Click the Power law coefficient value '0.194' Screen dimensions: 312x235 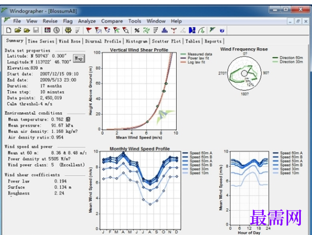tap(60, 181)
